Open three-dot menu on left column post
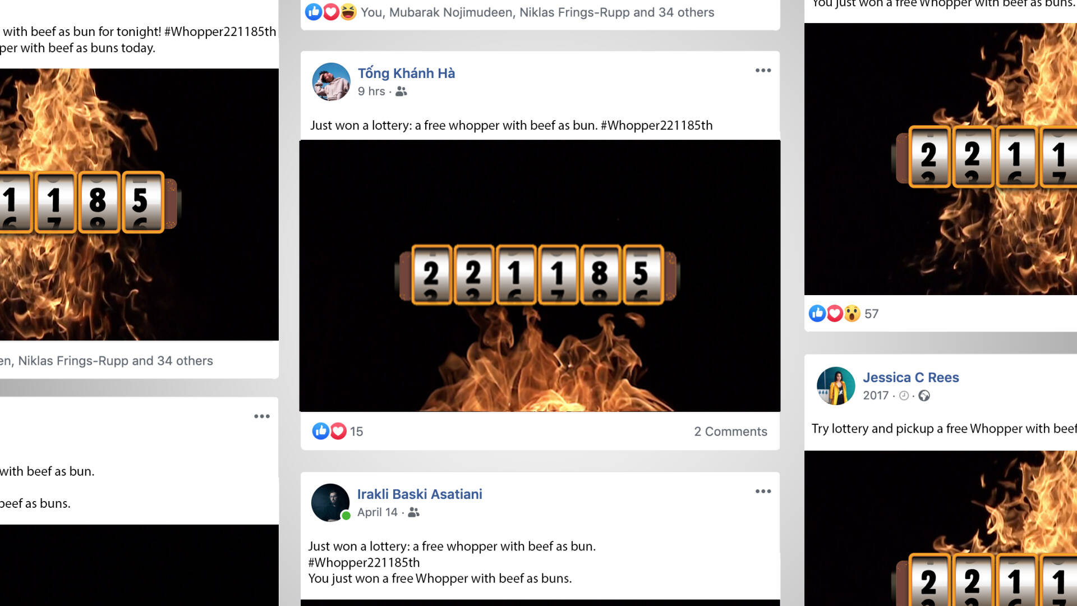Screen dimensions: 1077x606 click(262, 416)
